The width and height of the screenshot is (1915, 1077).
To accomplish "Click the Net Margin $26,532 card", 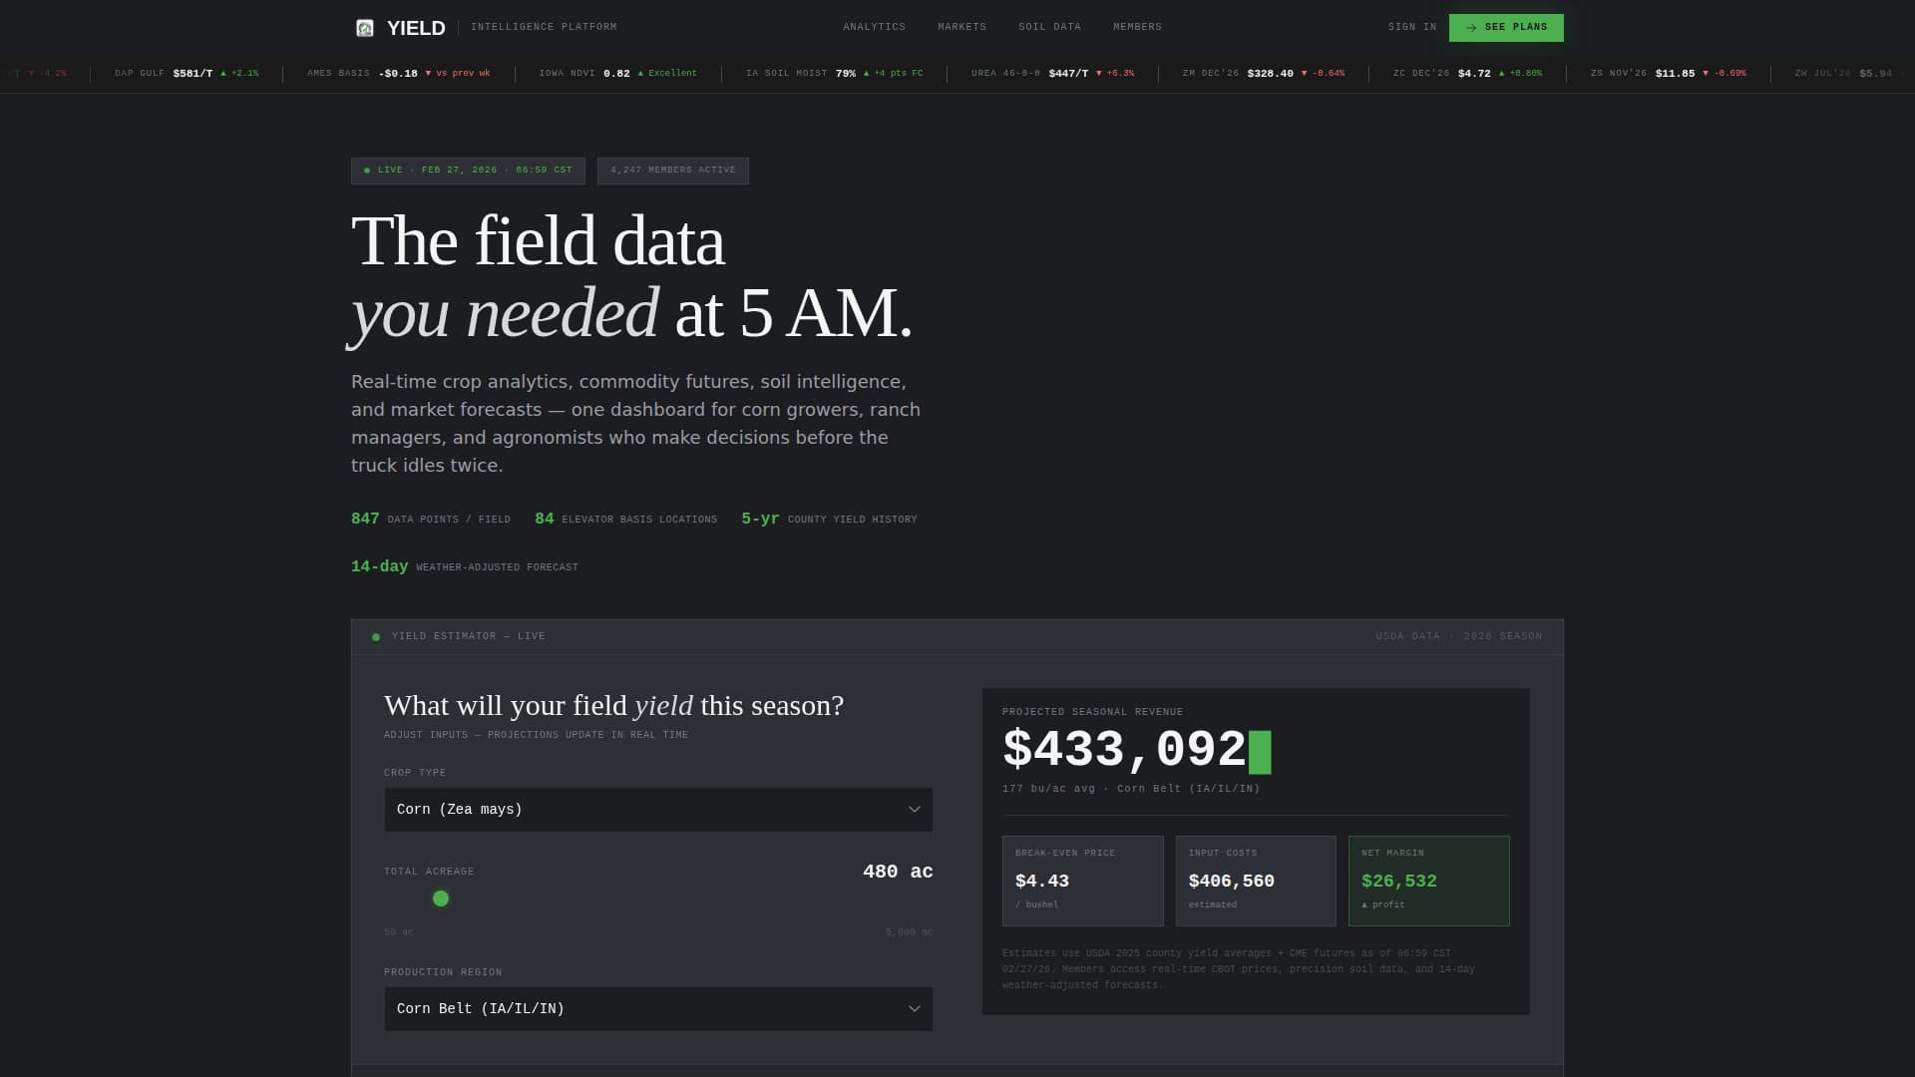I will 1429,882.
